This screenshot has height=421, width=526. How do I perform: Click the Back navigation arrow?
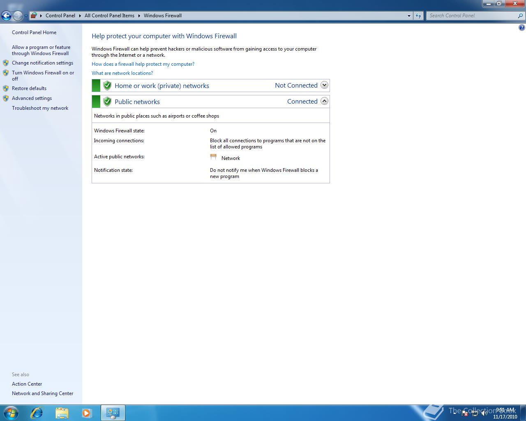click(6, 16)
